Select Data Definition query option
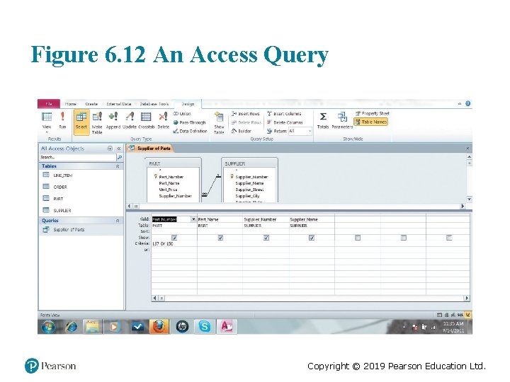 [x=191, y=131]
